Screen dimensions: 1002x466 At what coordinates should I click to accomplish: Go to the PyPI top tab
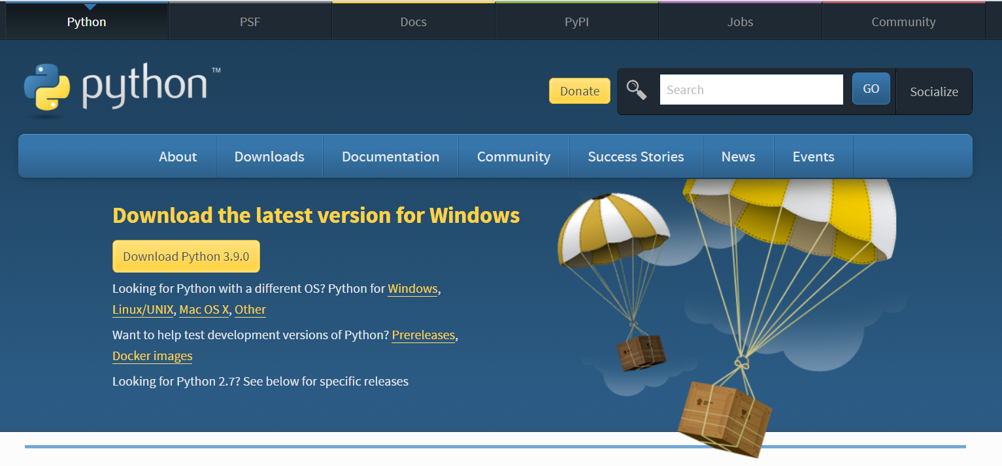[x=576, y=22]
